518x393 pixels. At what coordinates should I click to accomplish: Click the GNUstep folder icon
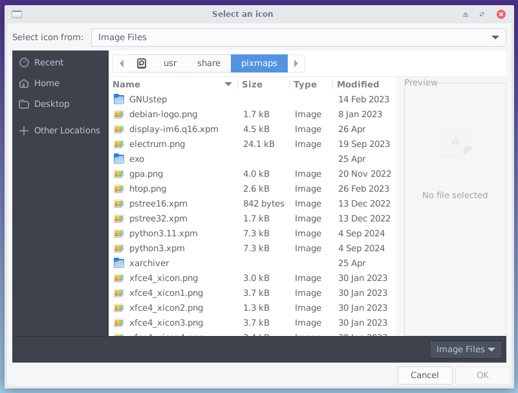click(x=118, y=99)
